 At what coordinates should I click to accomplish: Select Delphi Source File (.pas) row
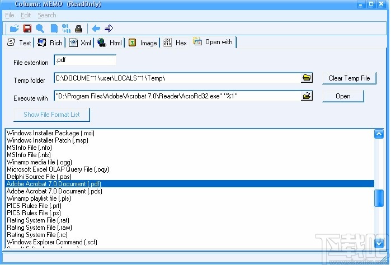[190, 177]
